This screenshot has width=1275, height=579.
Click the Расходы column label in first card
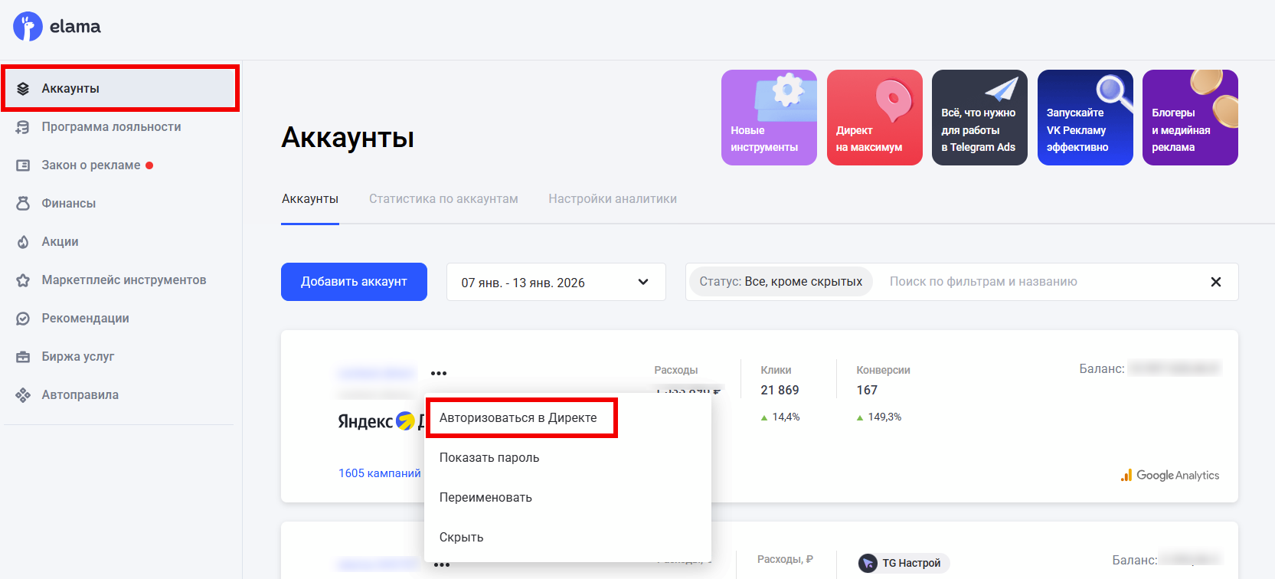[x=676, y=370]
